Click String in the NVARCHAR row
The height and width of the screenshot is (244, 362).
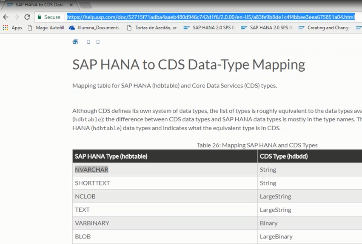tap(268, 170)
